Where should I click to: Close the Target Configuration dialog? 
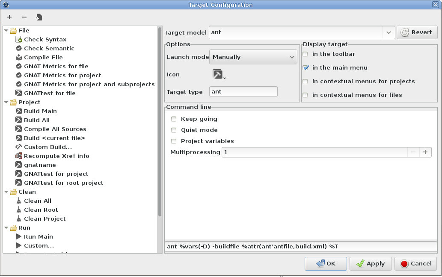coord(435,5)
